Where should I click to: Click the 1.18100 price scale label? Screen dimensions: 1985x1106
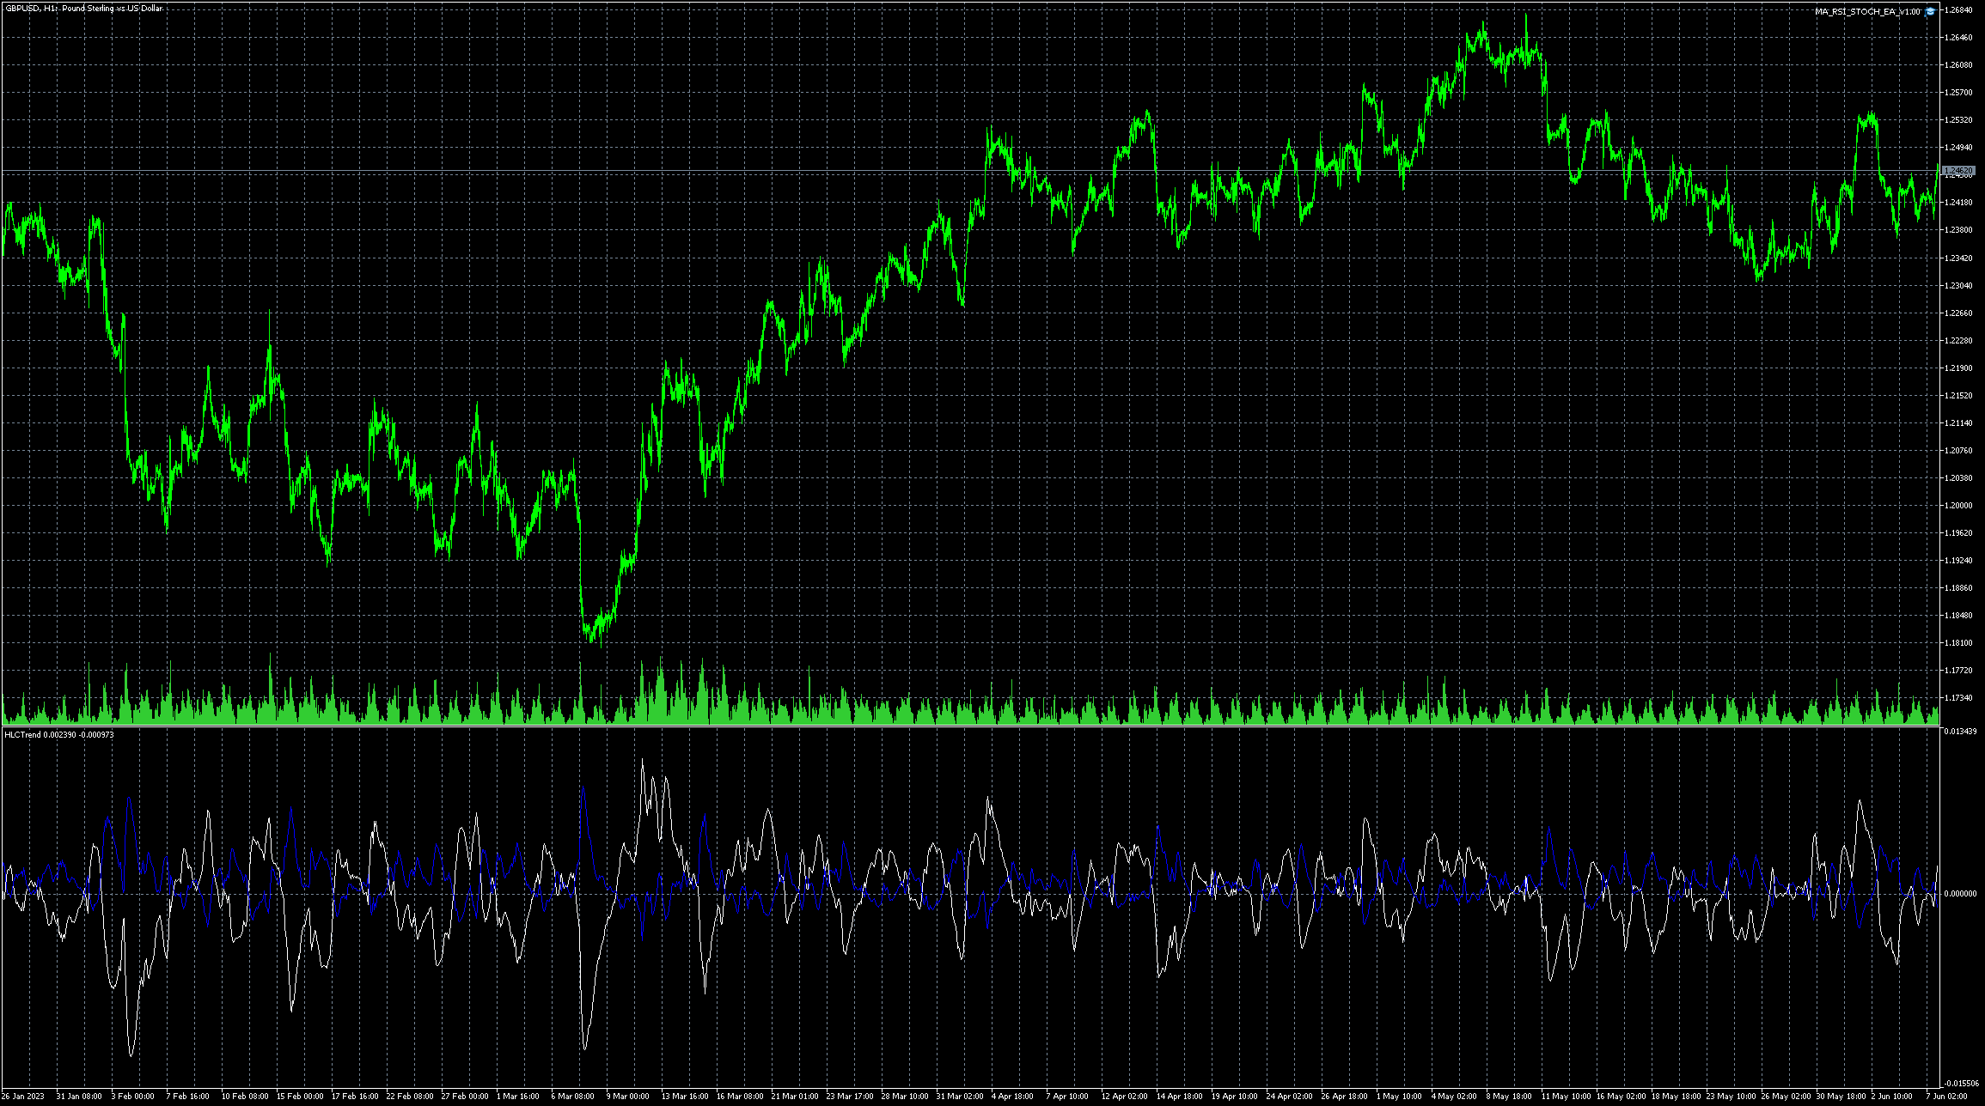click(x=1958, y=643)
